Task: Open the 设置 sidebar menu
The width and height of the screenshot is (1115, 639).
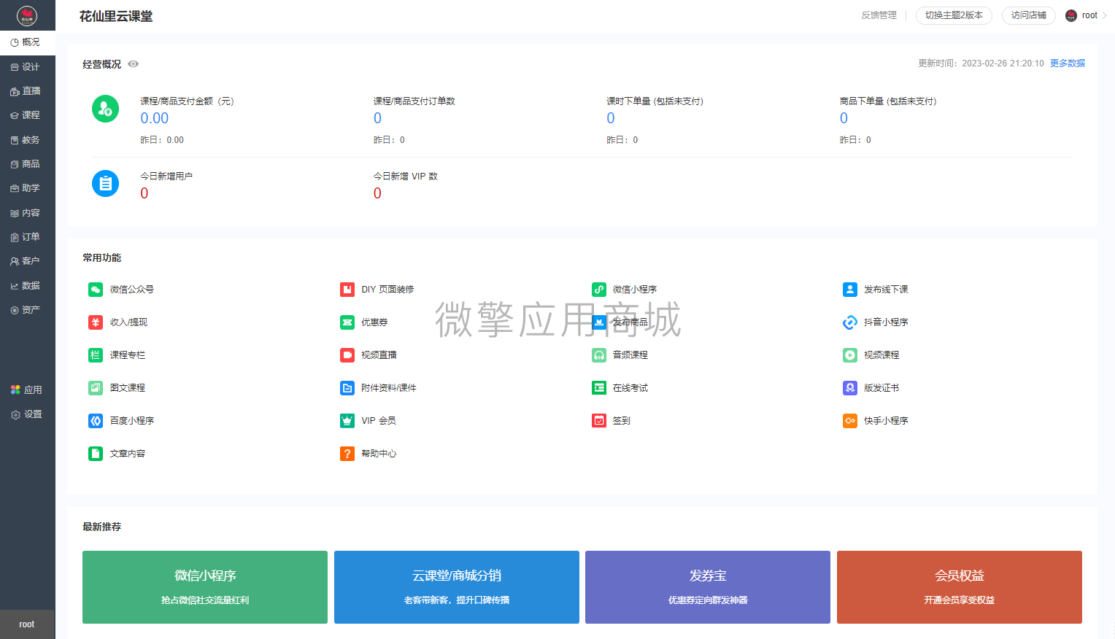Action: pyautogui.click(x=28, y=414)
